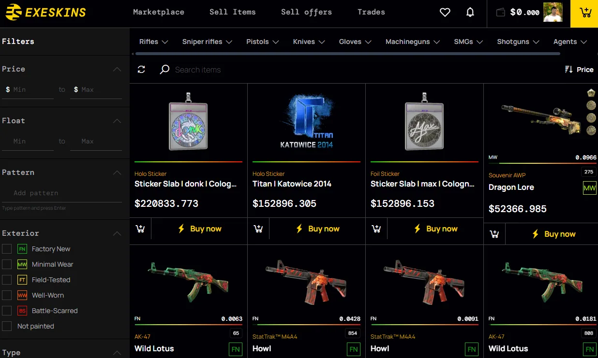This screenshot has height=358, width=598.
Task: Expand the Rifles category dropdown
Action: pyautogui.click(x=153, y=42)
